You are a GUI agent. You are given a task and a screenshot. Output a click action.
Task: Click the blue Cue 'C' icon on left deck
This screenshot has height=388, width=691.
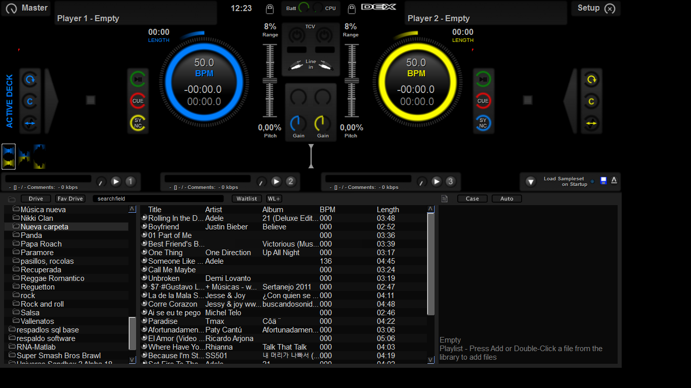30,101
